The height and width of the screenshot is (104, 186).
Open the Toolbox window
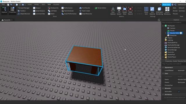pyautogui.click(x=22, y=11)
